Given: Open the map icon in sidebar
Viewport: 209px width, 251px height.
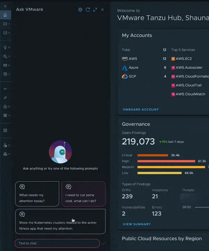Looking at the screenshot, I should (5, 24).
